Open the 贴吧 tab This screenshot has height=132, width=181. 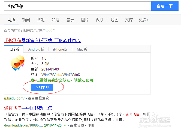[41, 20]
